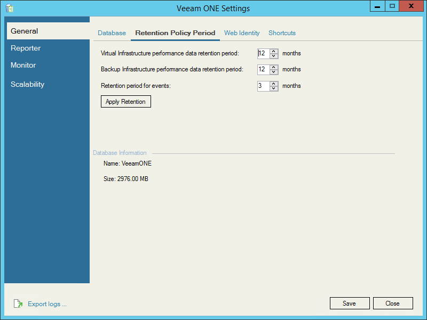Select the Retention Policy Period tab
The width and height of the screenshot is (427, 320).
(x=175, y=33)
